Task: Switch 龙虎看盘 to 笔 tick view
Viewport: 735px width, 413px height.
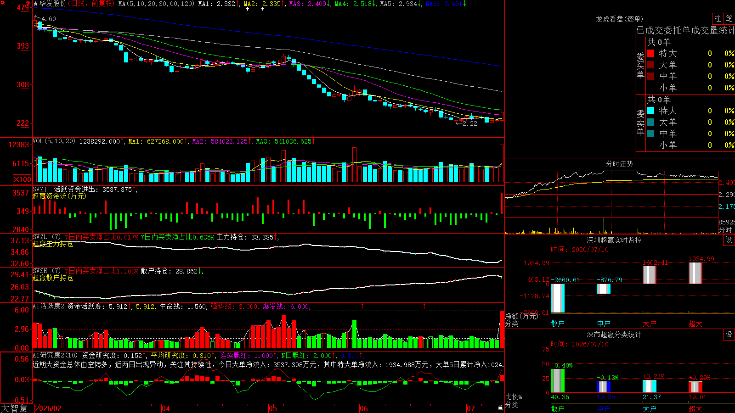Action: [x=729, y=18]
